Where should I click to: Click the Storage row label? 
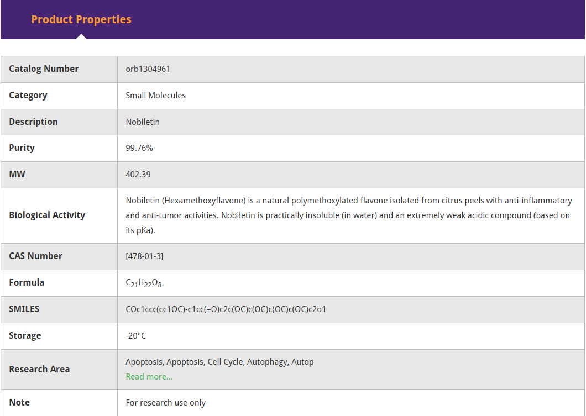25,336
